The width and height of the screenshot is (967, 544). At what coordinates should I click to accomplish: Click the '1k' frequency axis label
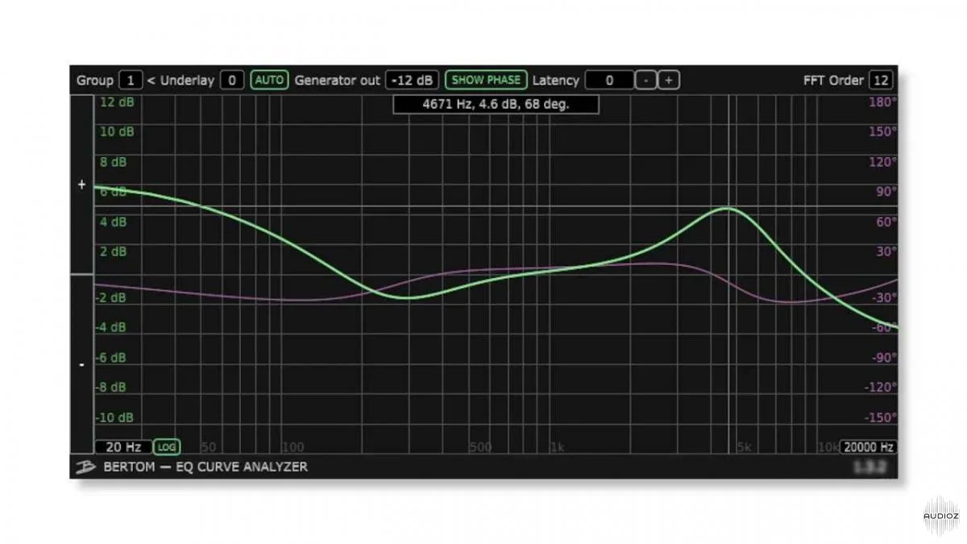(557, 446)
